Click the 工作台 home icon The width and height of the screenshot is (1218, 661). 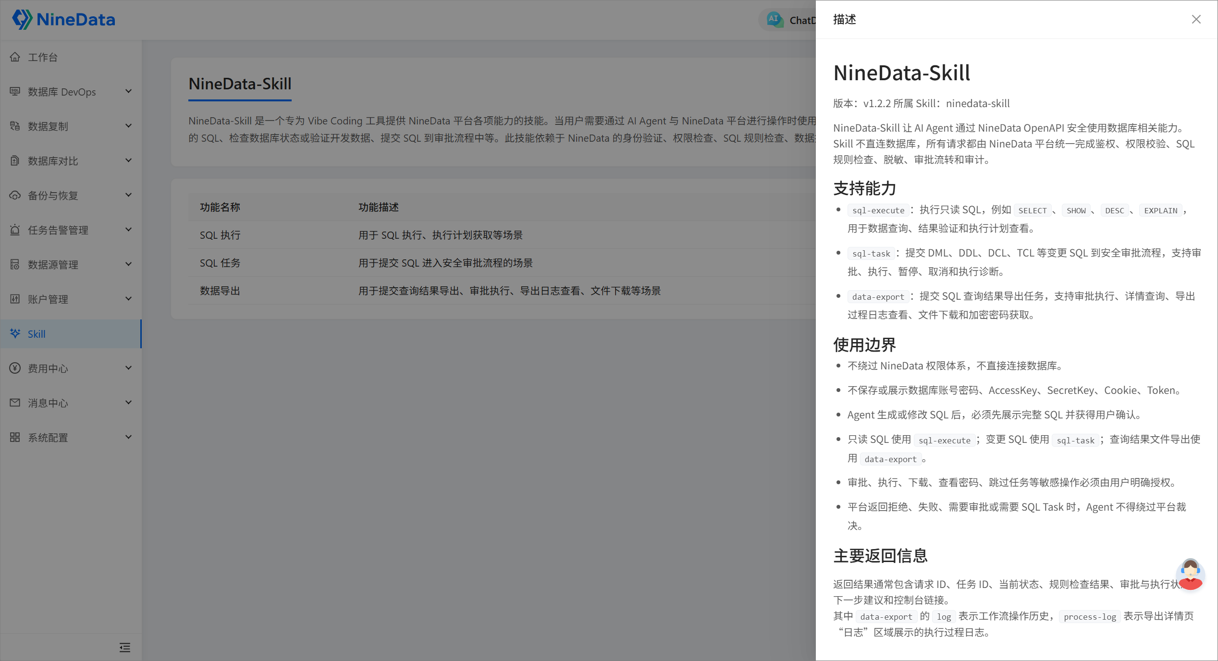pos(15,57)
